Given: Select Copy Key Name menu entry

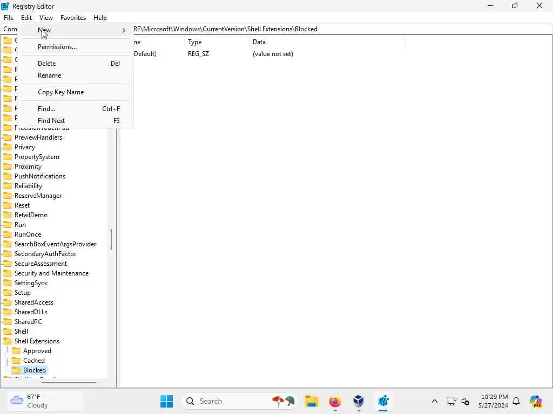Looking at the screenshot, I should [76, 92].
